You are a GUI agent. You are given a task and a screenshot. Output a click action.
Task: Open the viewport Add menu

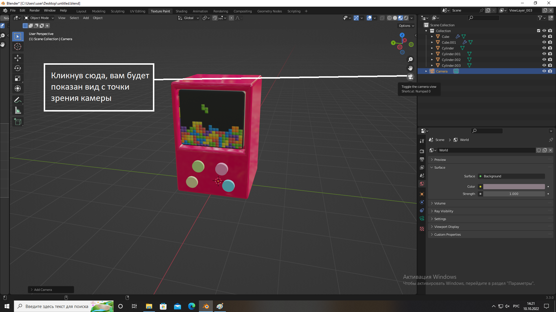click(x=86, y=18)
